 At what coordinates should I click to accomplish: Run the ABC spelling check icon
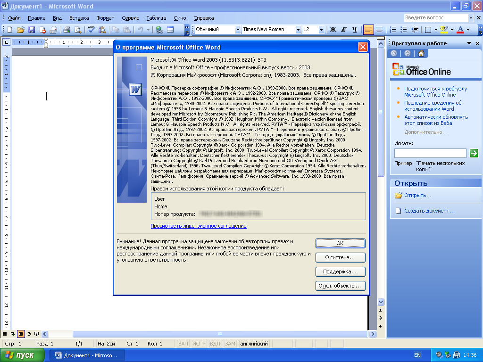tap(91, 30)
